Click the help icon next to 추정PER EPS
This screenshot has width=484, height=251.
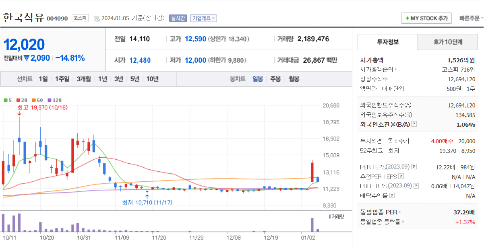tap(401, 177)
